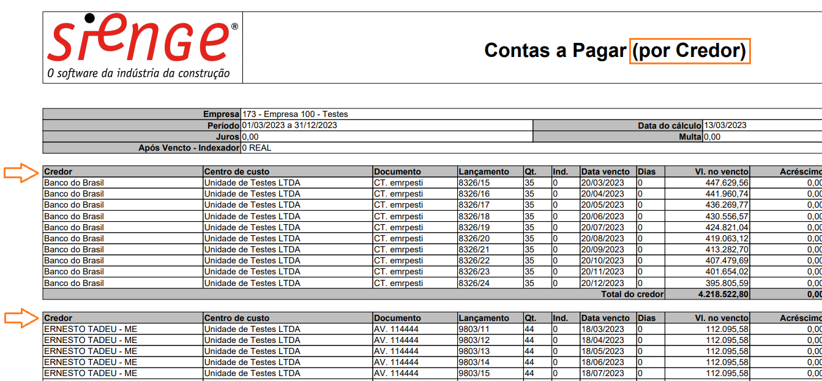The image size is (822, 381).
Task: Select the report title 'Contas a Pagar'
Action: pyautogui.click(x=555, y=50)
